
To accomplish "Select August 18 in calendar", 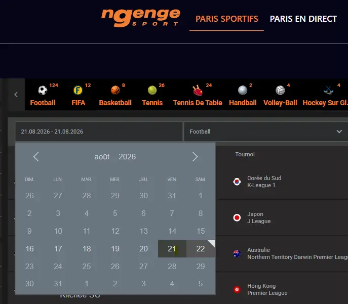I will coord(87,248).
